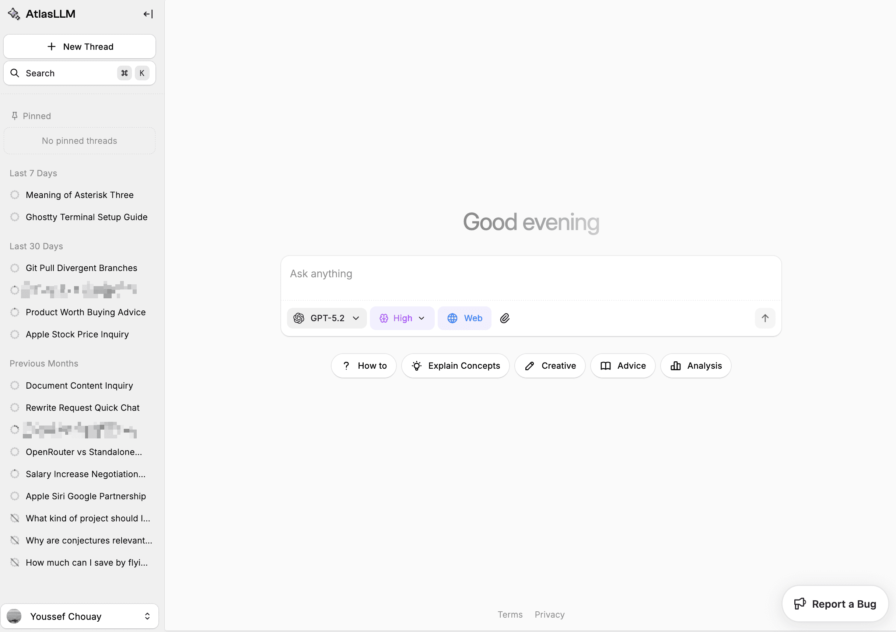Open Salary Increase Negotiation thread
Screen dimensions: 896x632
point(80,474)
